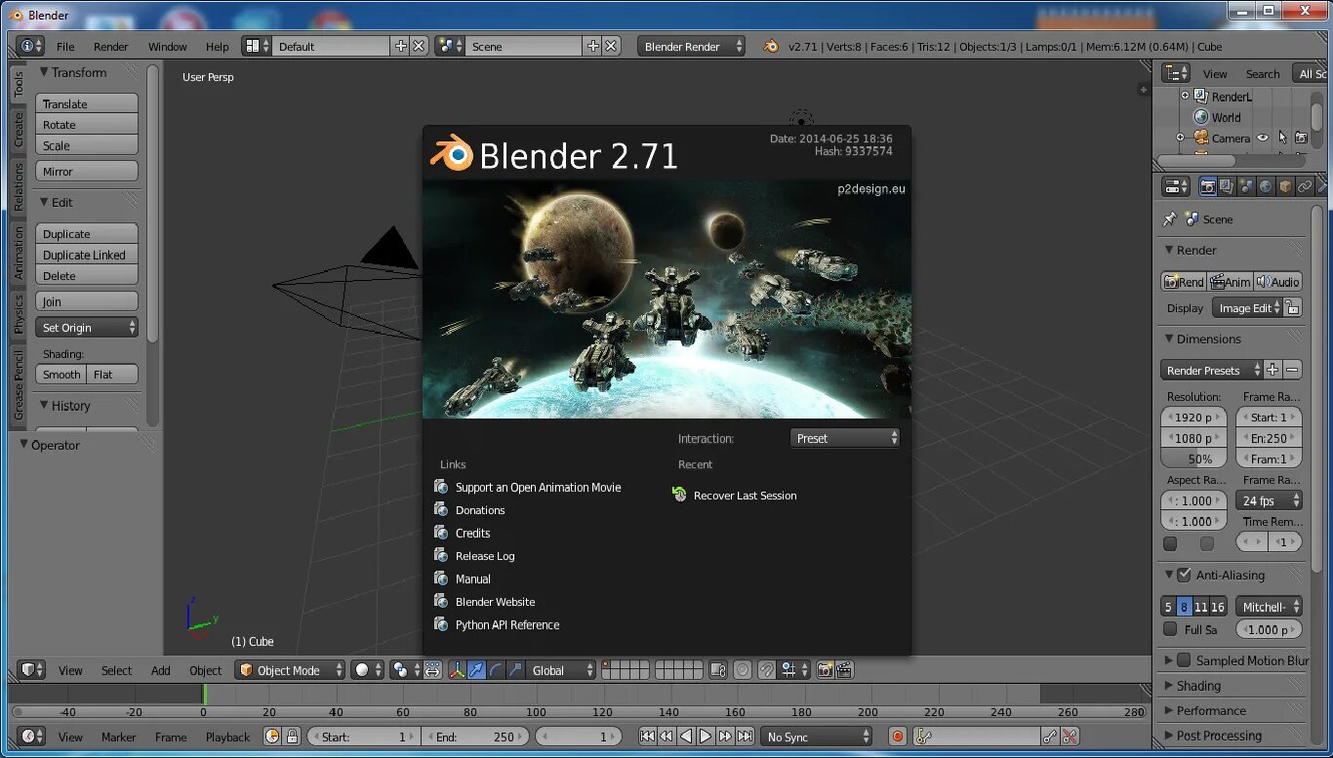The height and width of the screenshot is (758, 1333).
Task: Click the scale manipulator icon
Action: coord(515,670)
